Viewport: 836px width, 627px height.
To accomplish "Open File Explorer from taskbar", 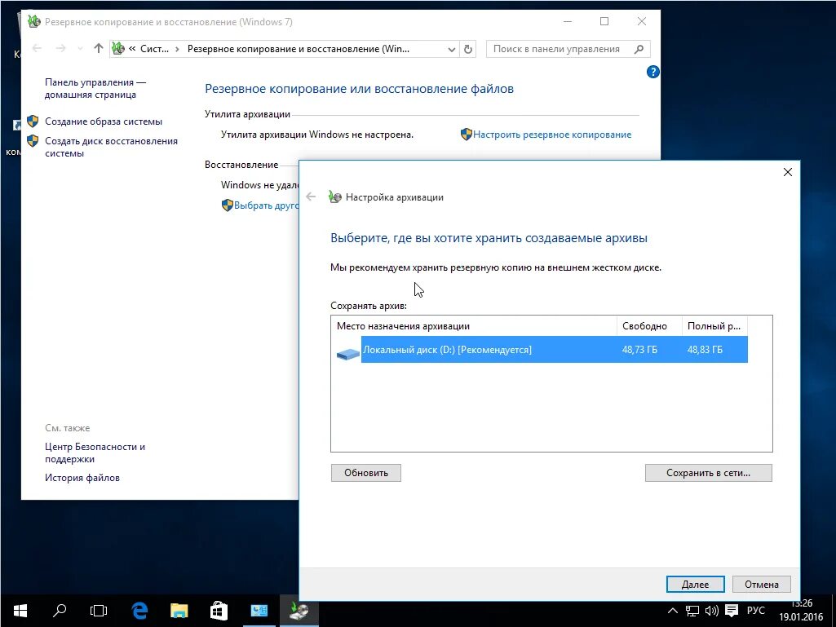I will pos(179,611).
